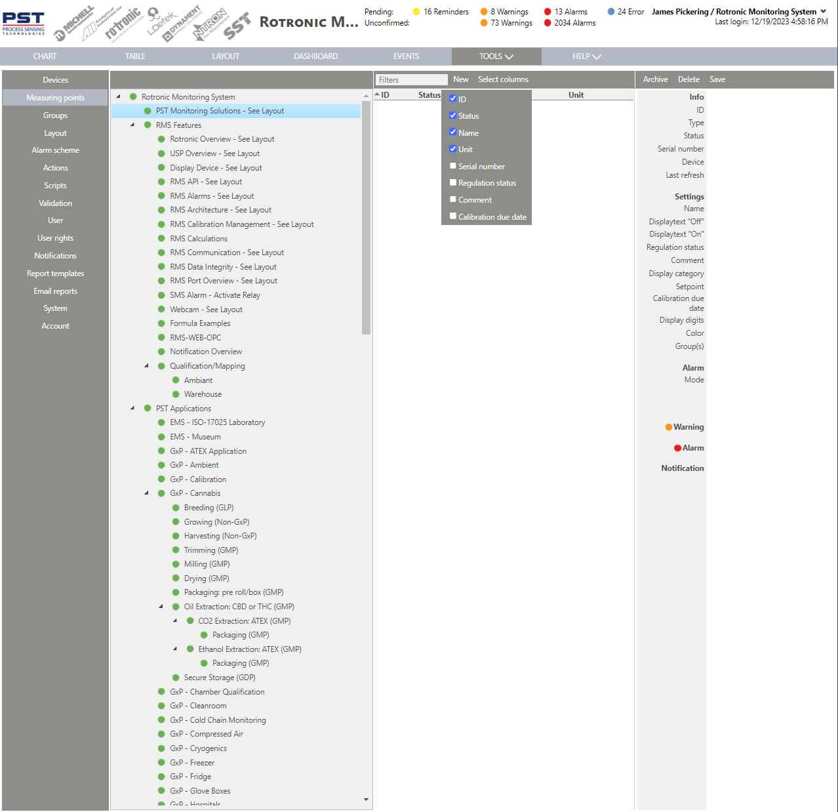
Task: Collapse Ethanol Extraction: ATEX (GMP) node
Action: [x=175, y=649]
